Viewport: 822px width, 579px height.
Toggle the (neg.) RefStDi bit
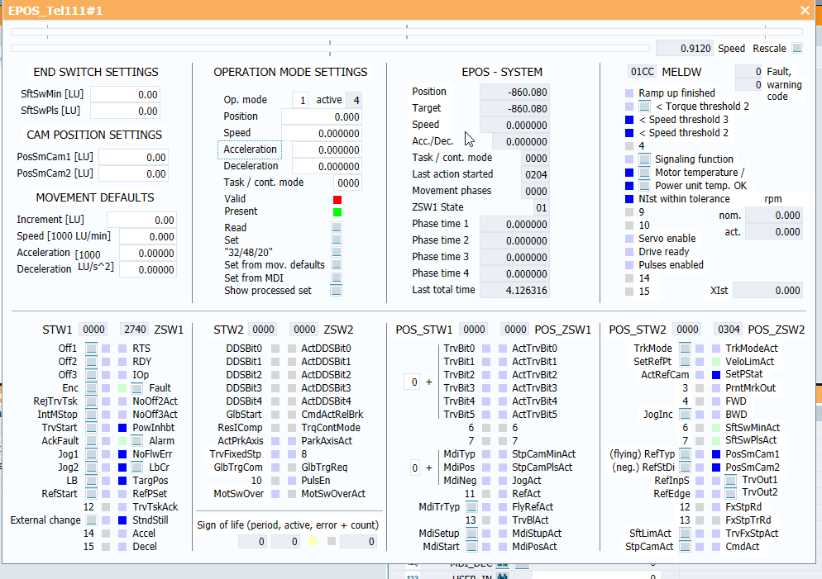click(685, 467)
